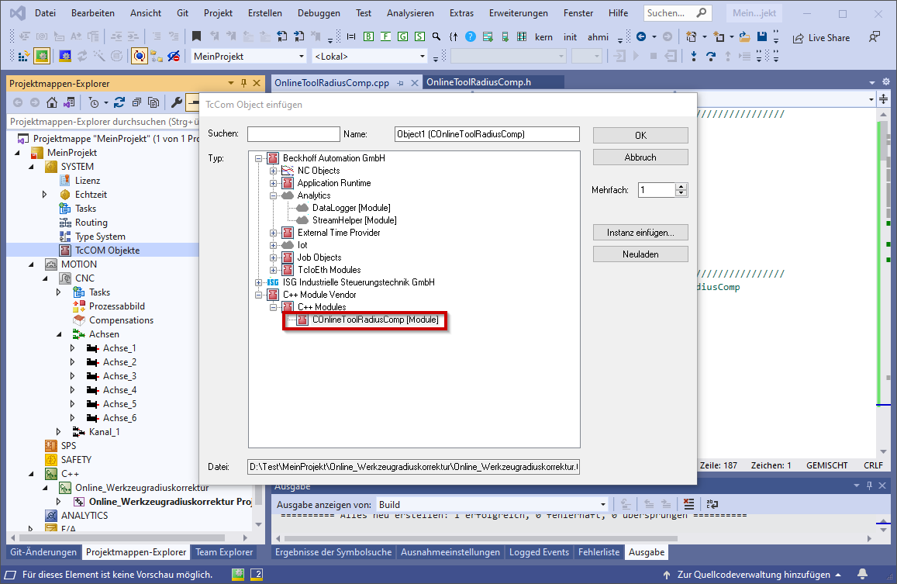Collapse the Analytics node
The width and height of the screenshot is (897, 584).
coord(274,195)
